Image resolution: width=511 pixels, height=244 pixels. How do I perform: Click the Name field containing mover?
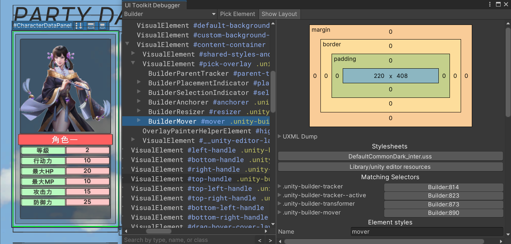pos(427,232)
